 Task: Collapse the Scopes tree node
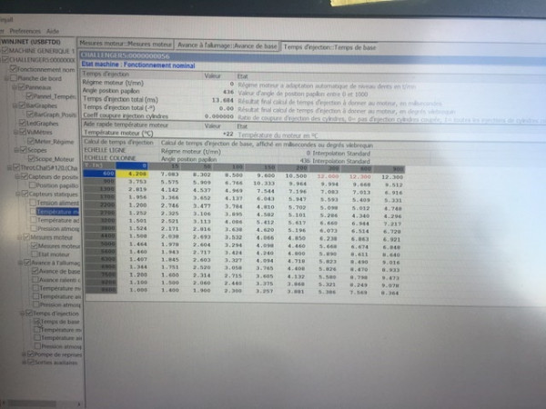coord(16,150)
